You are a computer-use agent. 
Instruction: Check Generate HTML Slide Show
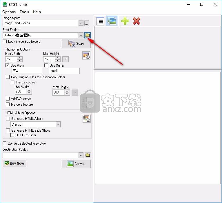8,130
